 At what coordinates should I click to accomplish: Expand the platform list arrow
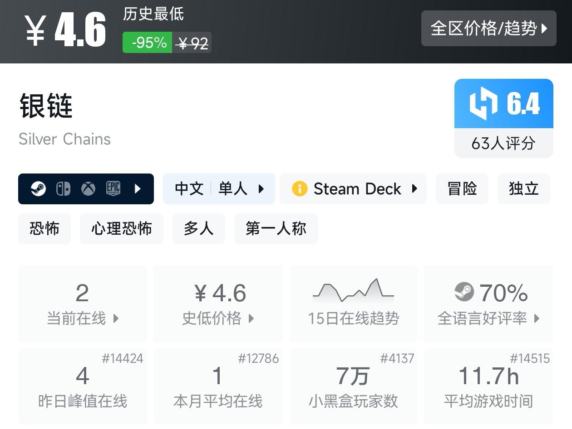(x=138, y=188)
